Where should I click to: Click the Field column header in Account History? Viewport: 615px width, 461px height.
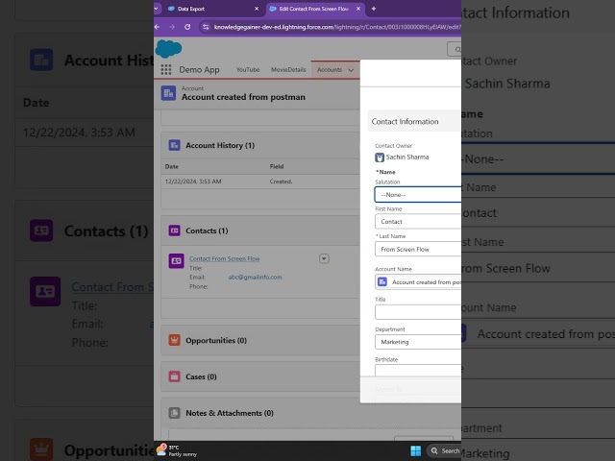point(277,166)
